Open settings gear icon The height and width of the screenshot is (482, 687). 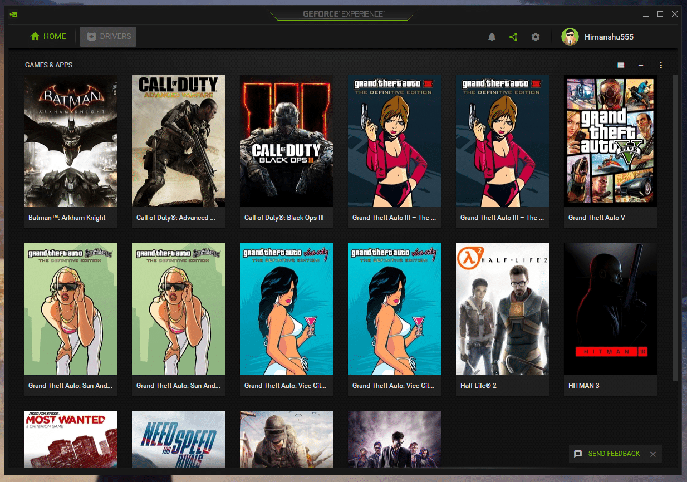click(x=536, y=37)
